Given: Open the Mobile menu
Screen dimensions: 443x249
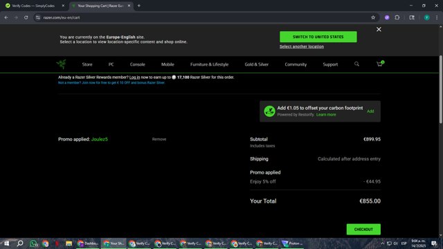Looking at the screenshot, I should [168, 64].
